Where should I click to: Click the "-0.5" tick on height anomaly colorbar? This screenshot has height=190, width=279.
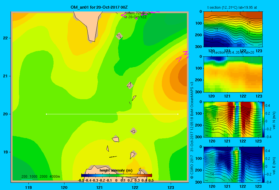81,180
